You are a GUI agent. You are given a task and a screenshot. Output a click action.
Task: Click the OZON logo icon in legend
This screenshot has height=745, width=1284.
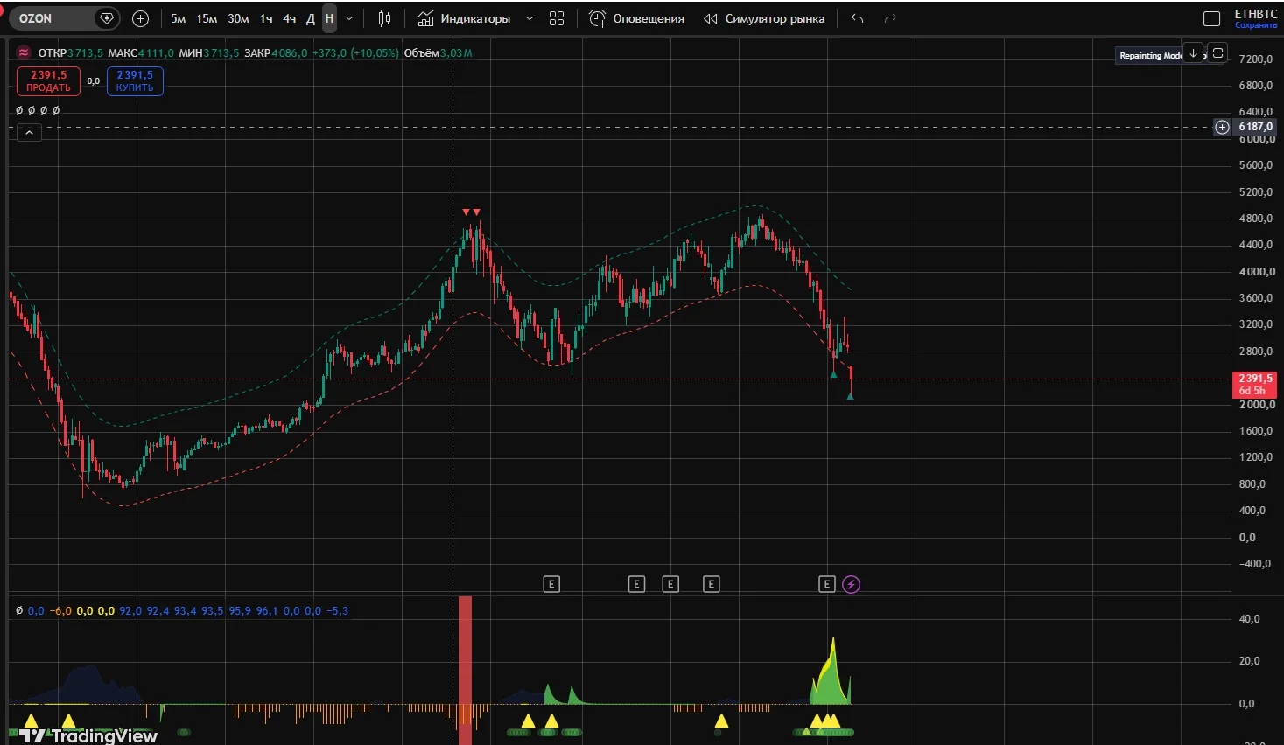tap(24, 53)
